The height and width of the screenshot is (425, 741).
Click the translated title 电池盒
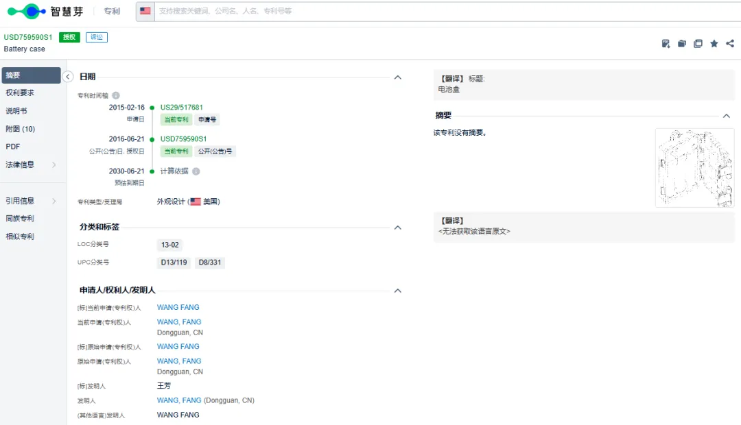449,89
